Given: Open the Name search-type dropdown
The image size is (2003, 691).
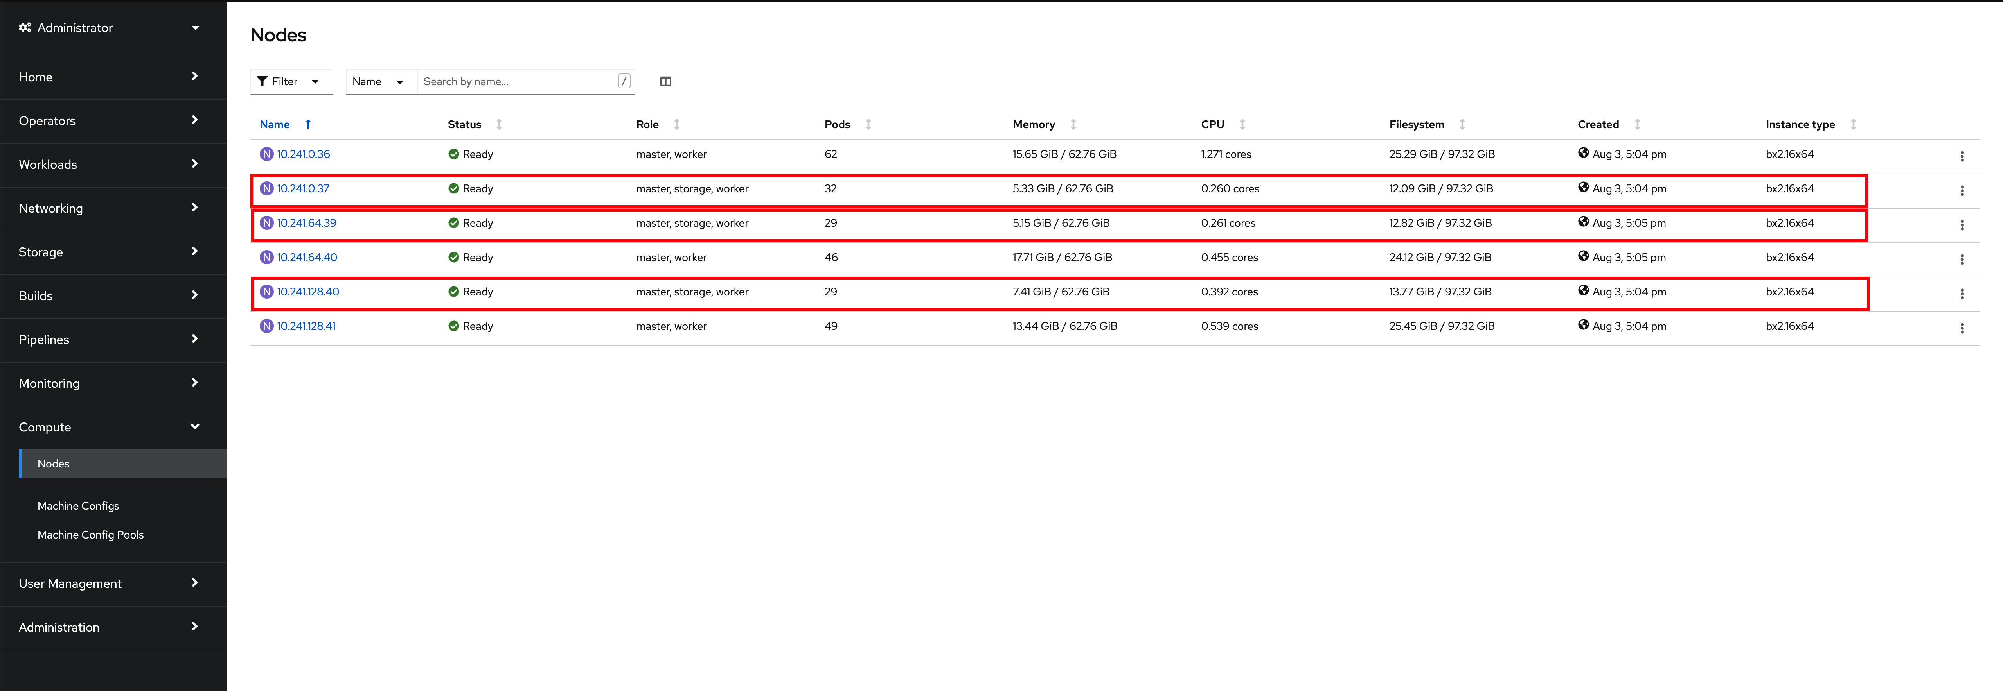Looking at the screenshot, I should point(381,82).
